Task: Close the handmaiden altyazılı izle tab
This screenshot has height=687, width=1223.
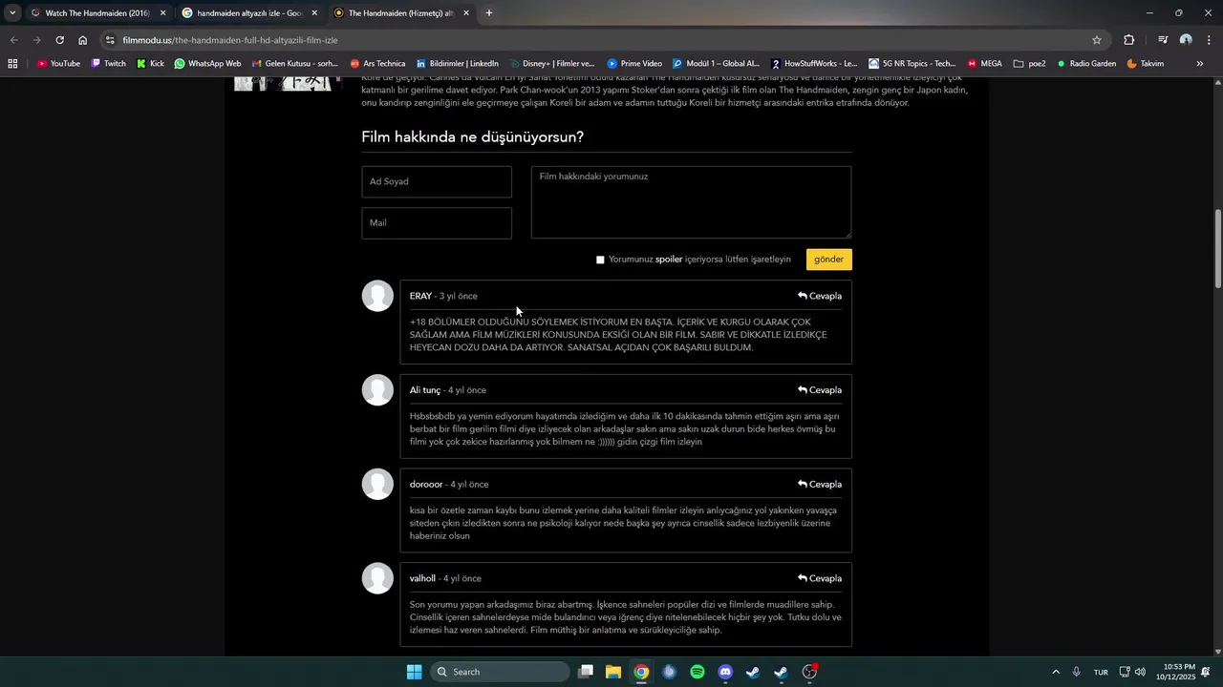Action: click(314, 13)
